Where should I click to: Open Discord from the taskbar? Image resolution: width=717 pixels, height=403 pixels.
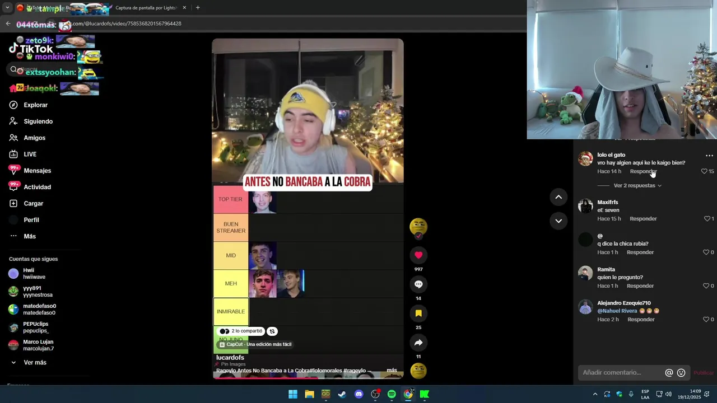click(x=359, y=394)
